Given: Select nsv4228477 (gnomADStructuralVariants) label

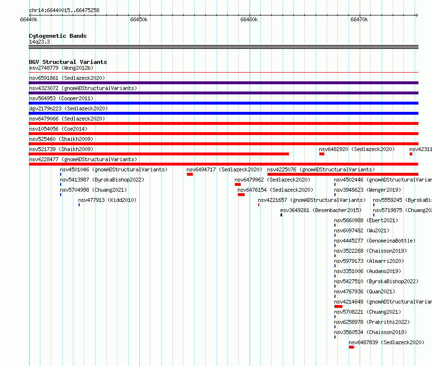Looking at the screenshot, I should point(83,159).
